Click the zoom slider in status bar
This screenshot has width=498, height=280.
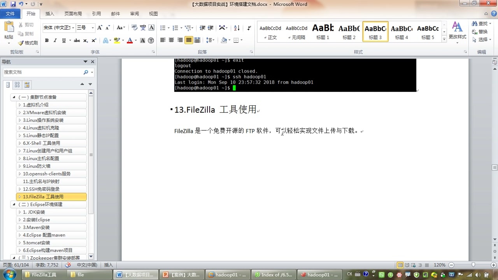click(x=473, y=265)
